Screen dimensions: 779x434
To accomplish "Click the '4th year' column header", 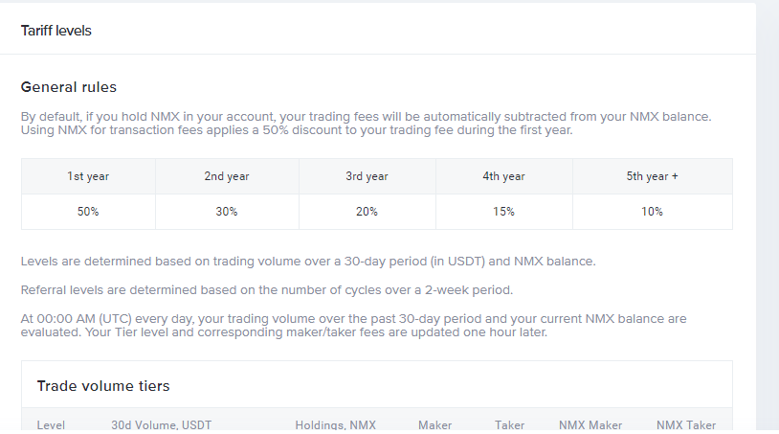I will pyautogui.click(x=503, y=176).
